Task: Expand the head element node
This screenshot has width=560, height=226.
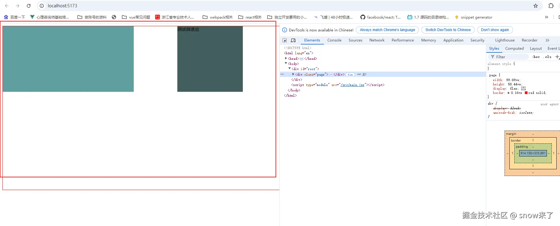Action: coord(286,58)
